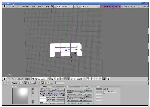The image size is (150, 107).
Task: Switch to the Script context icon
Action: click(23, 83)
